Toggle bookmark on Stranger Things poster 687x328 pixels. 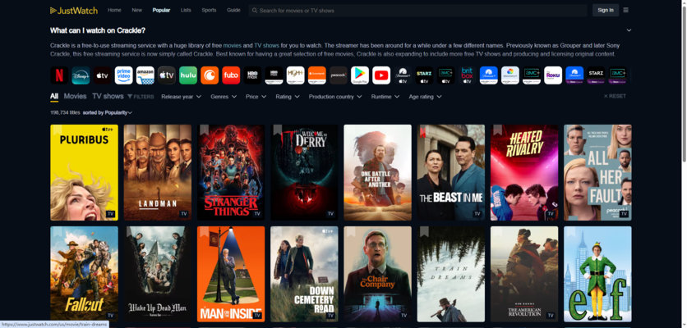204,130
